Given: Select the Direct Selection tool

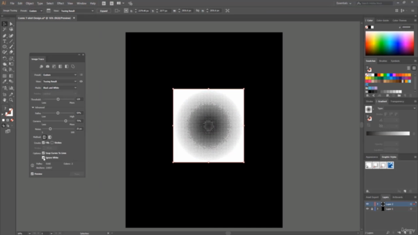Looking at the screenshot, I should tap(11, 24).
